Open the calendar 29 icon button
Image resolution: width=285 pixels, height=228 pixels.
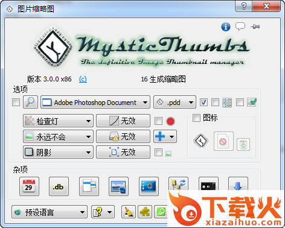(x=29, y=186)
